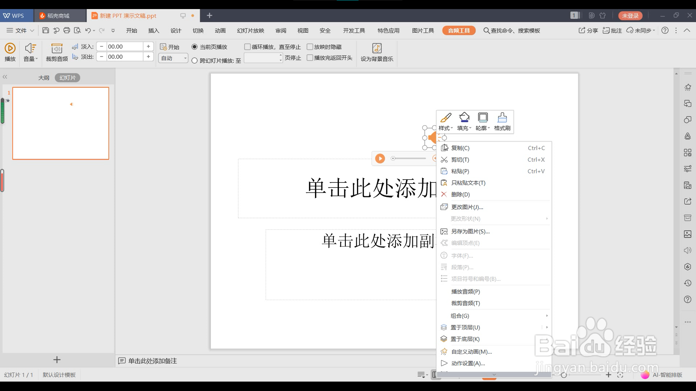Click the Share (分享) icon
Image resolution: width=696 pixels, height=391 pixels.
582,30
